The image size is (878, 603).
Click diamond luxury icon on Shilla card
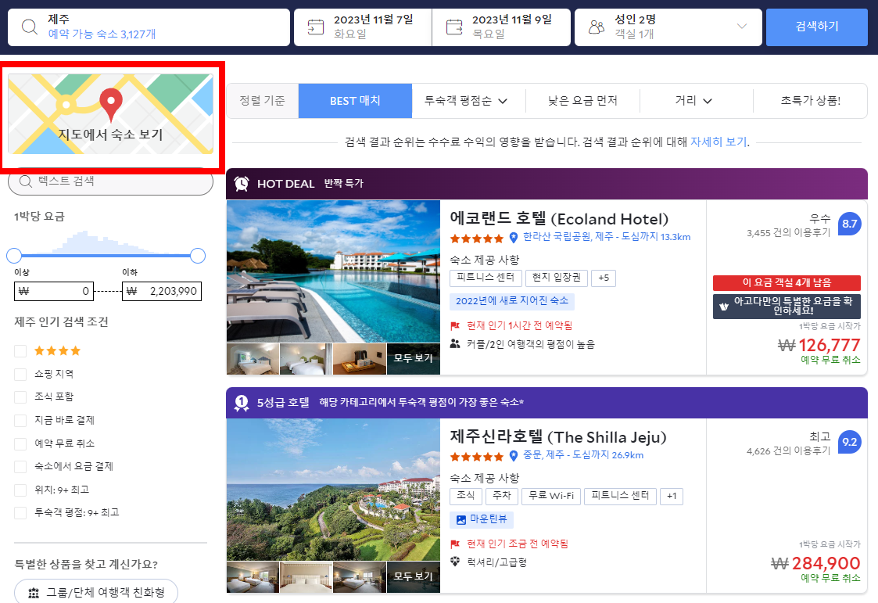455,562
